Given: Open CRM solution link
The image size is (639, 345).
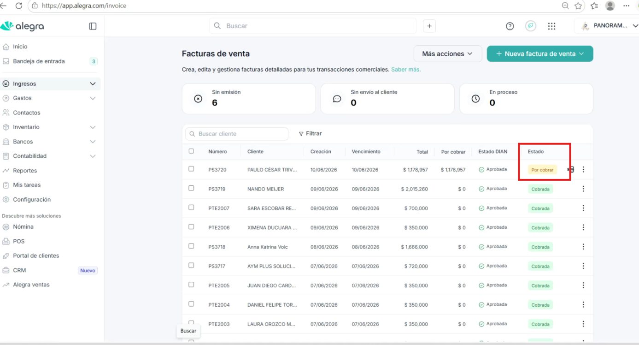Looking at the screenshot, I should tap(19, 270).
